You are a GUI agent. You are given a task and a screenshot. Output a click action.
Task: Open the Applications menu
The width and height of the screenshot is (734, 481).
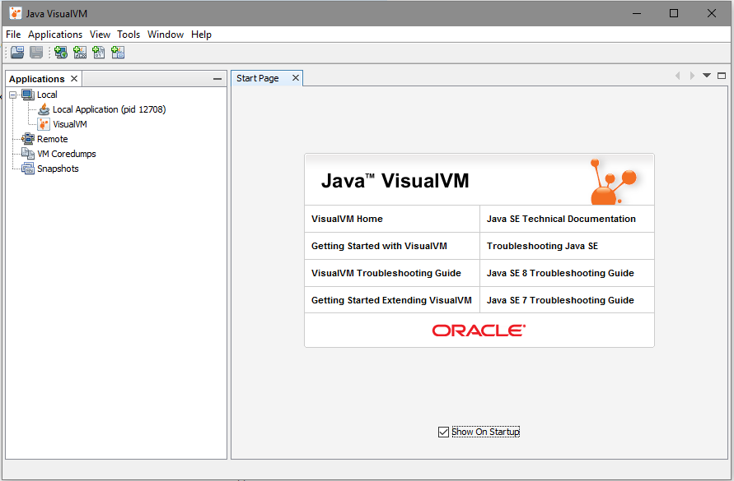[54, 35]
